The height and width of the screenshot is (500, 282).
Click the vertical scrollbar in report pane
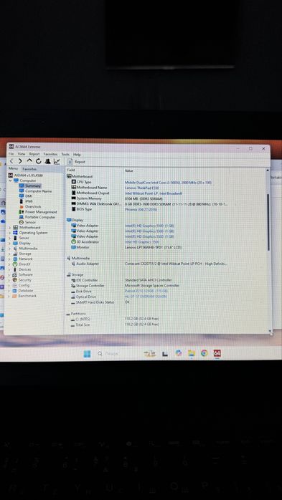click(x=268, y=222)
